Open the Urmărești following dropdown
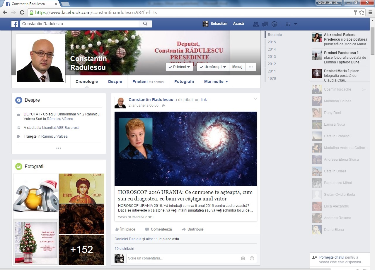The height and width of the screenshot is (270, 375). 213,67
